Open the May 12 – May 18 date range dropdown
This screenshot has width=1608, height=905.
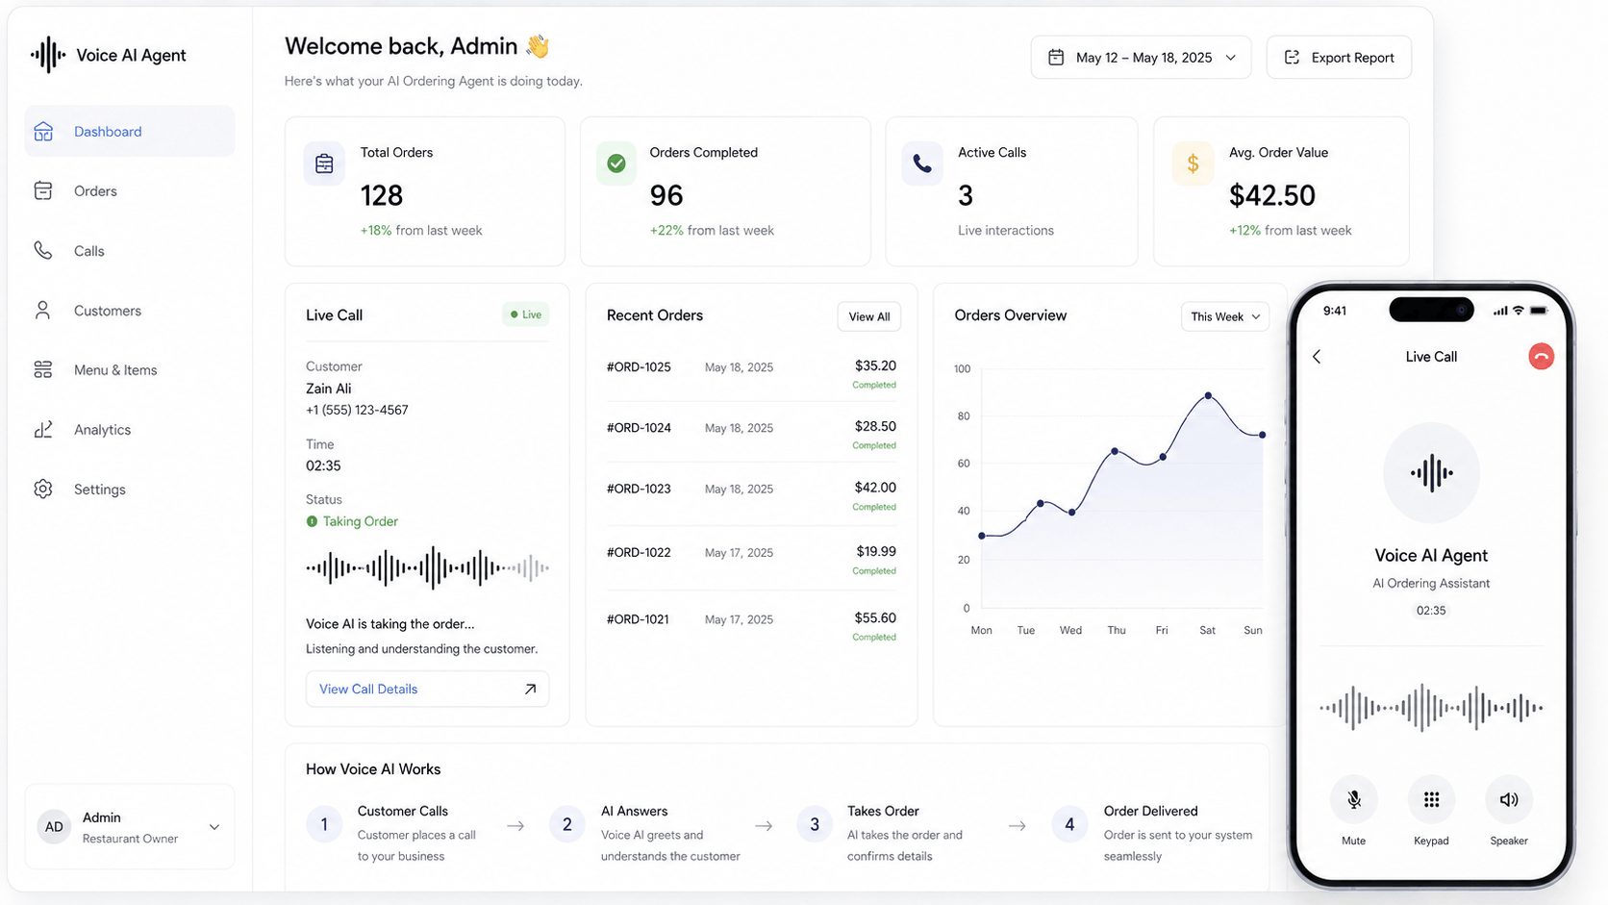click(1142, 58)
